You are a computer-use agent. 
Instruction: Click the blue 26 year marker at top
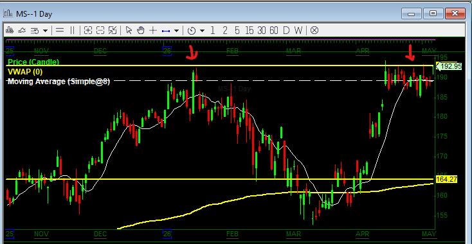point(167,51)
